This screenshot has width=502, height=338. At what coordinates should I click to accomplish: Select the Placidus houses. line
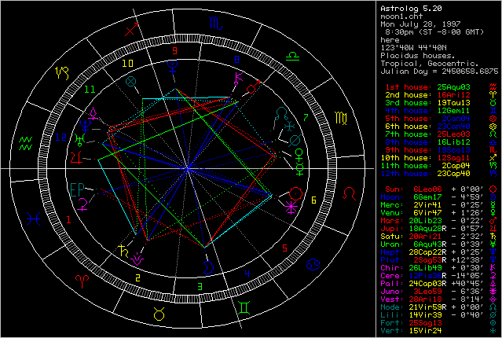[x=418, y=56]
